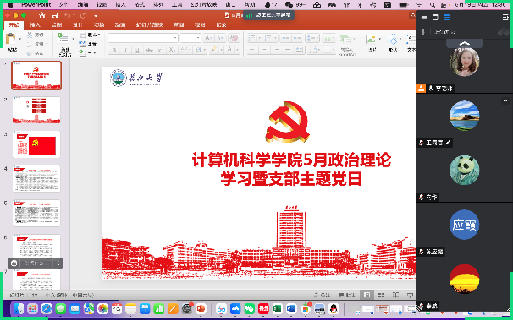Click the Paste clipboard icon
513x320 pixels.
click(x=11, y=39)
